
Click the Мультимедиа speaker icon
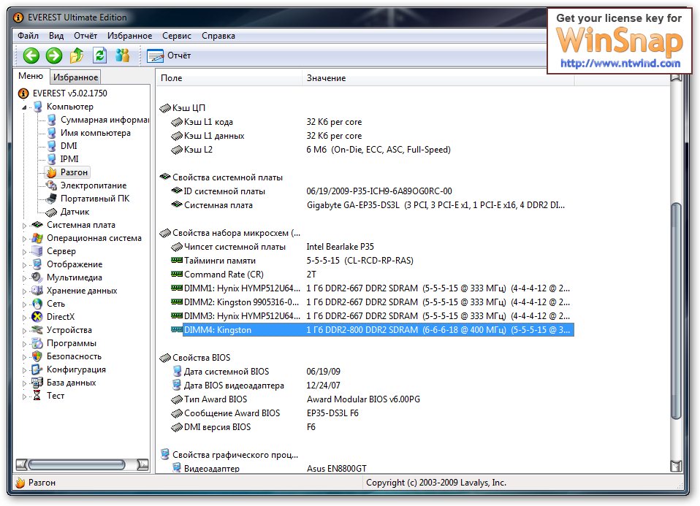tap(37, 277)
